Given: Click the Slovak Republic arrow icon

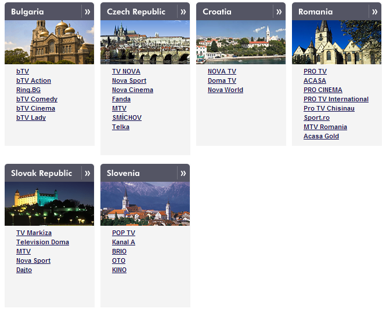Looking at the screenshot, I should pos(87,173).
